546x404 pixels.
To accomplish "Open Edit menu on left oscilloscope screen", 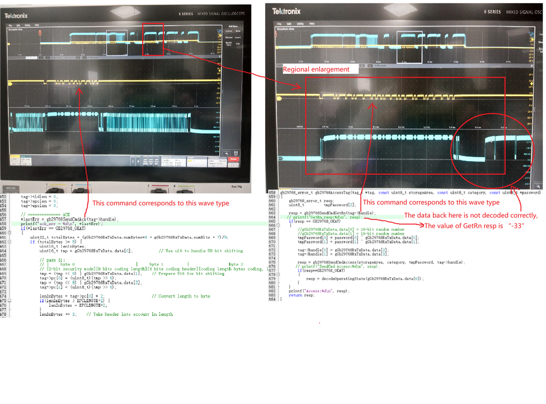I will click(x=19, y=26).
